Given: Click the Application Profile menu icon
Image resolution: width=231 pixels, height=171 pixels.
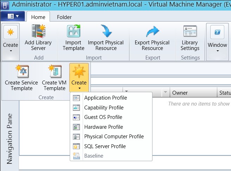Looking at the screenshot, I should [x=76, y=98].
